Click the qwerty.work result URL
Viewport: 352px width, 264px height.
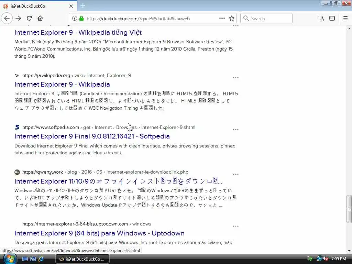(x=105, y=172)
